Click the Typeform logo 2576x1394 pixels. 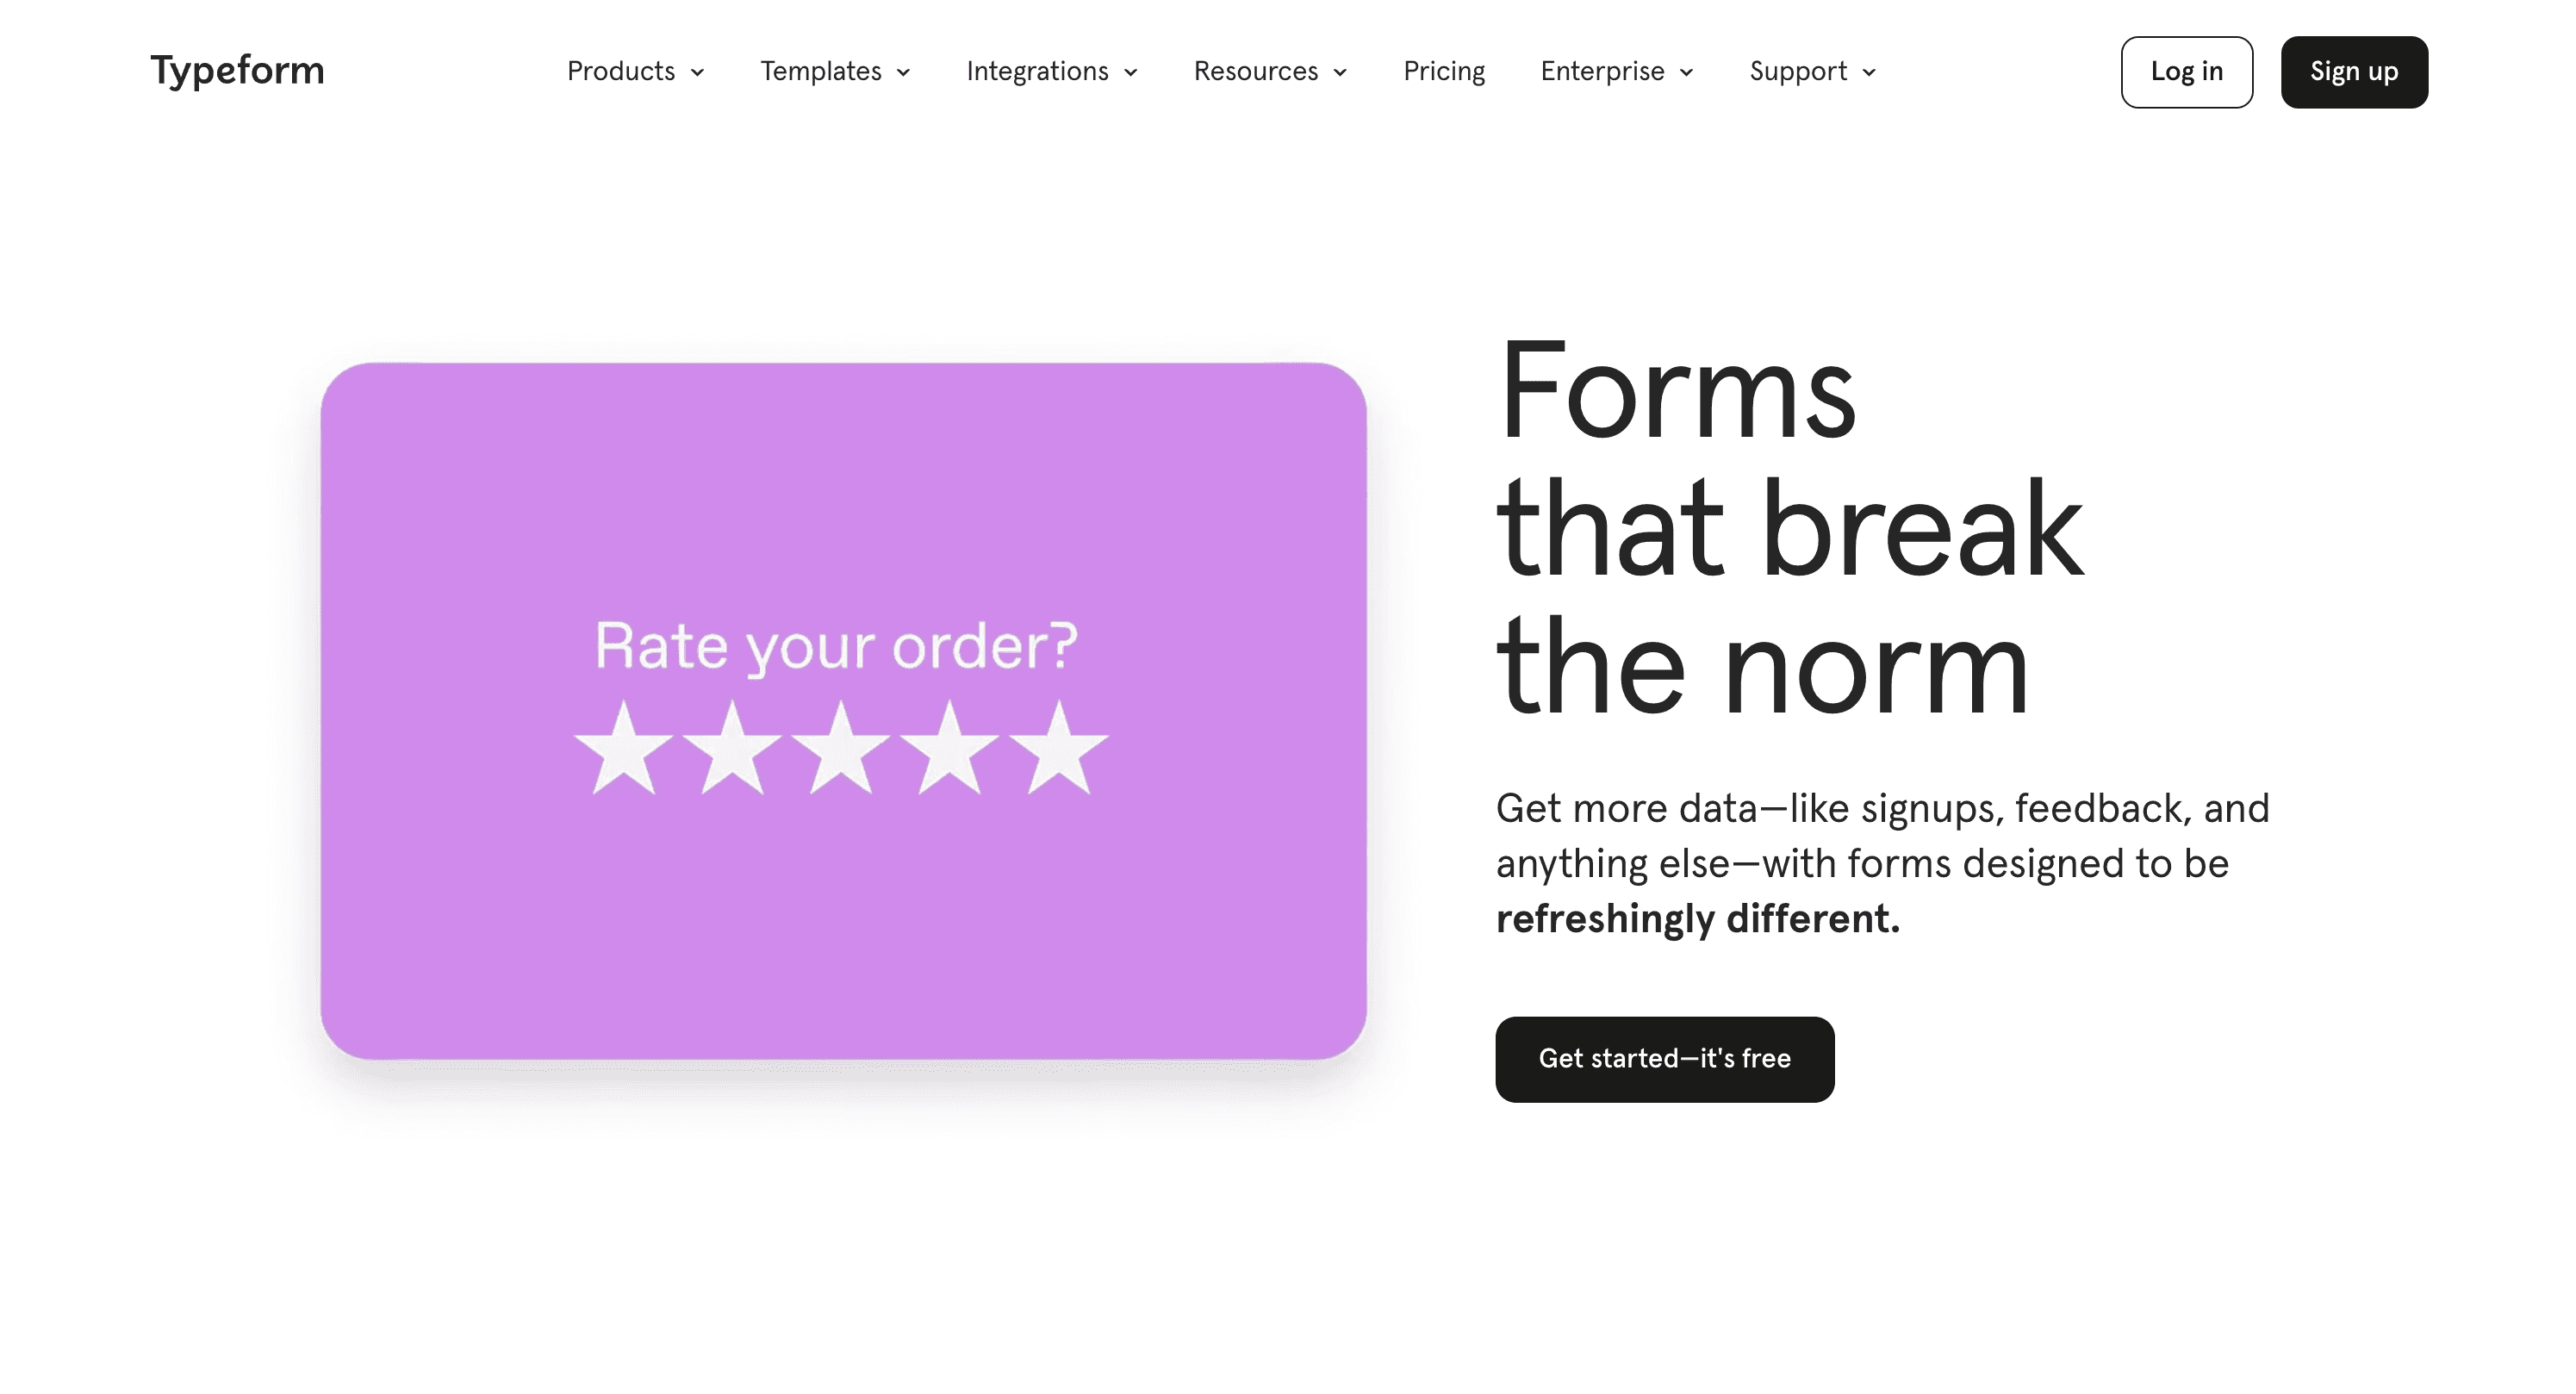237,71
